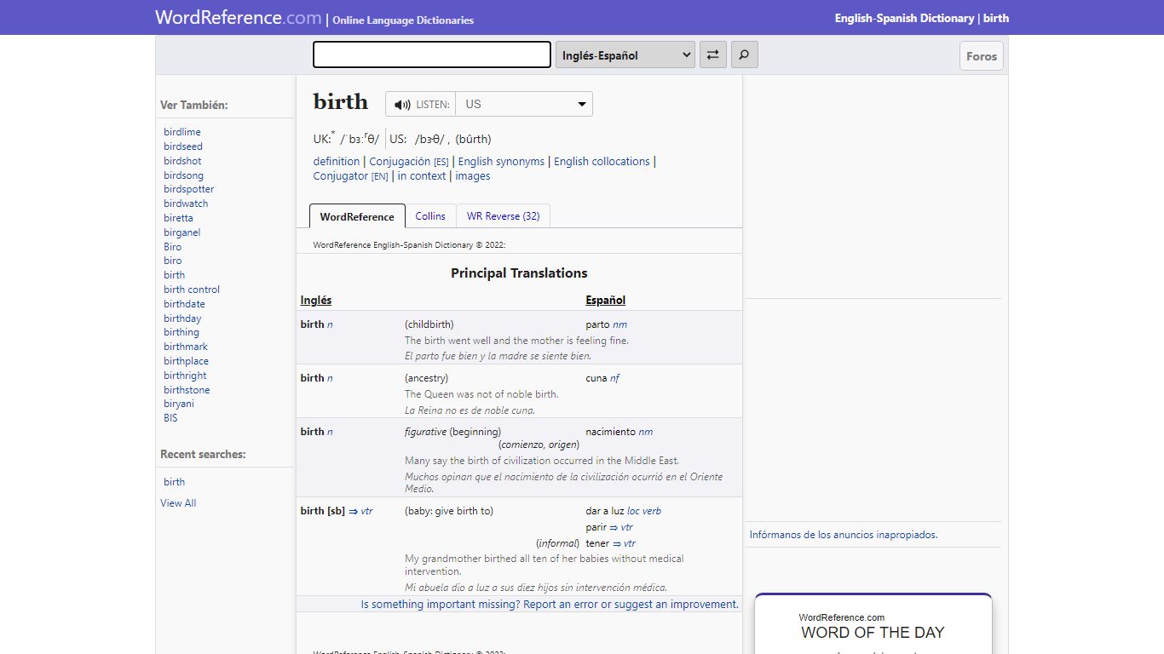
Task: Open the in context link
Action: (422, 176)
